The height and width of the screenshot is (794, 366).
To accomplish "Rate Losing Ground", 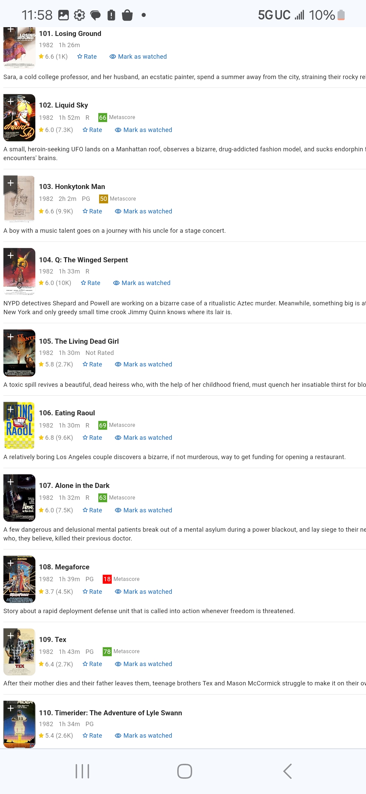I will (x=87, y=57).
